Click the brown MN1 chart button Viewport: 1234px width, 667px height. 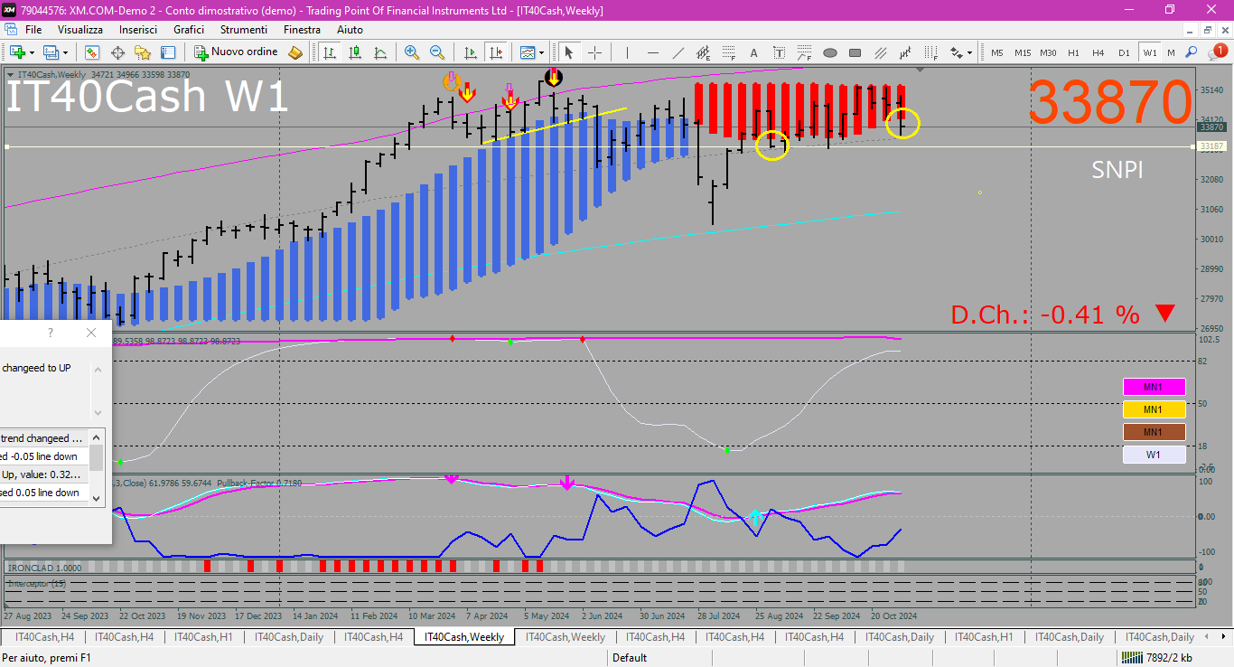pyautogui.click(x=1154, y=432)
